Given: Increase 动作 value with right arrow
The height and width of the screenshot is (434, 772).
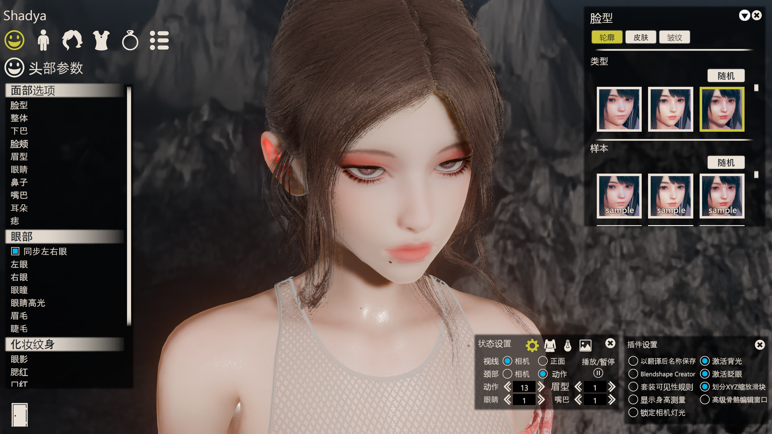Looking at the screenshot, I should click(x=541, y=387).
